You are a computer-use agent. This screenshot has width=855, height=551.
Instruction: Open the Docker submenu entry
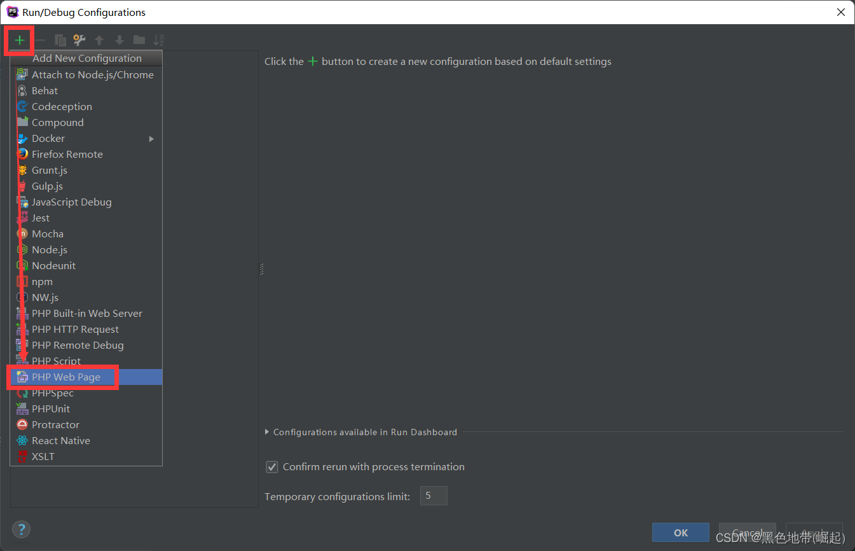click(x=86, y=138)
